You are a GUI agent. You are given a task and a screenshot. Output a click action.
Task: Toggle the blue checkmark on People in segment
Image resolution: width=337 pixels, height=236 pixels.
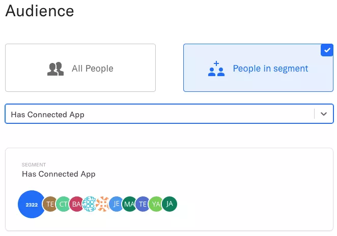327,50
